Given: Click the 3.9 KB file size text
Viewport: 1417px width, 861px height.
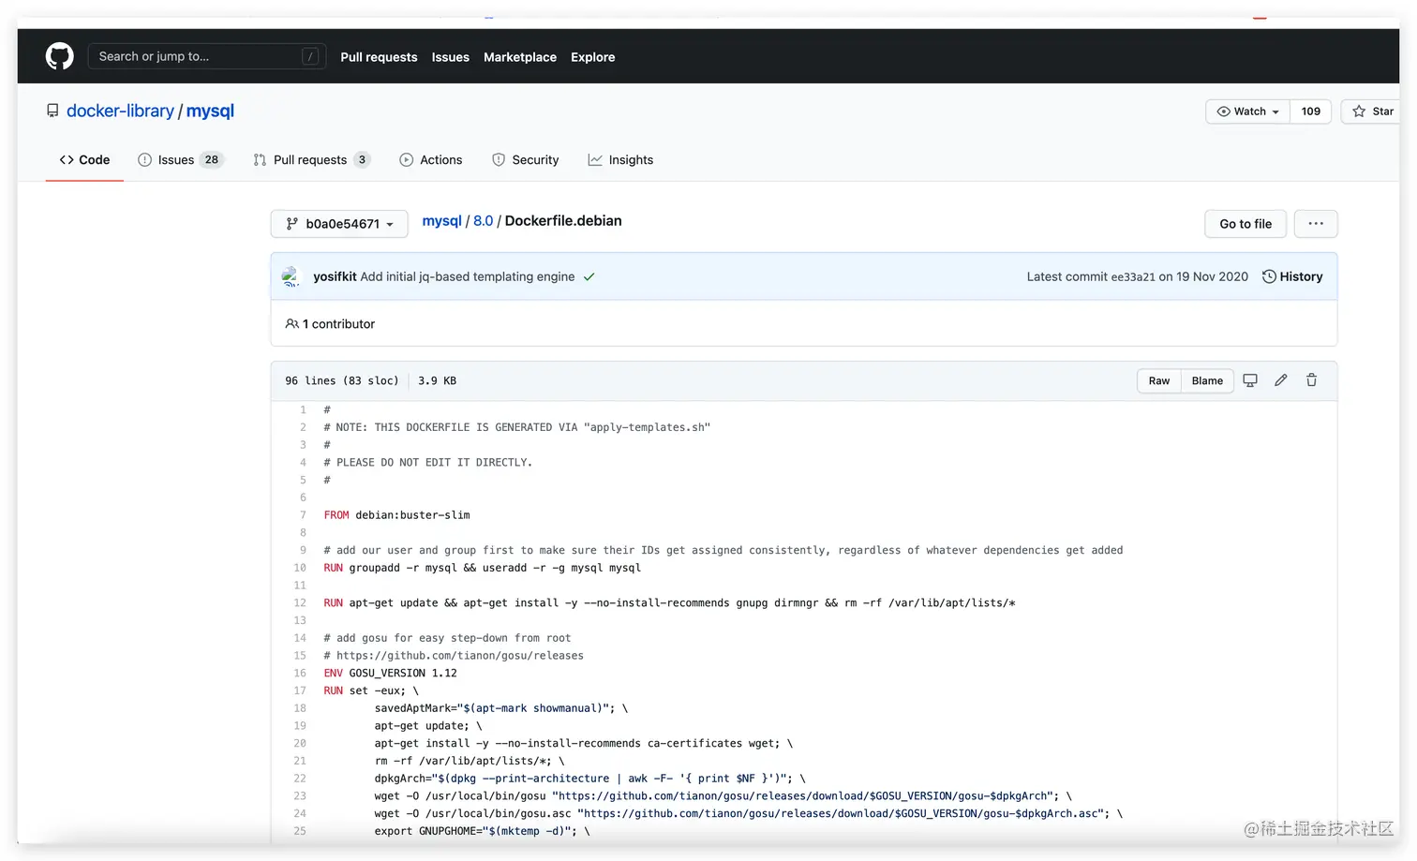Looking at the screenshot, I should pos(437,381).
